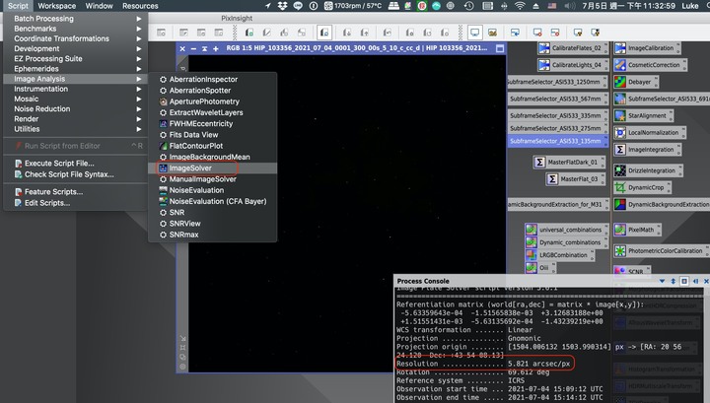Click the StarAlignment process icon

point(643,115)
